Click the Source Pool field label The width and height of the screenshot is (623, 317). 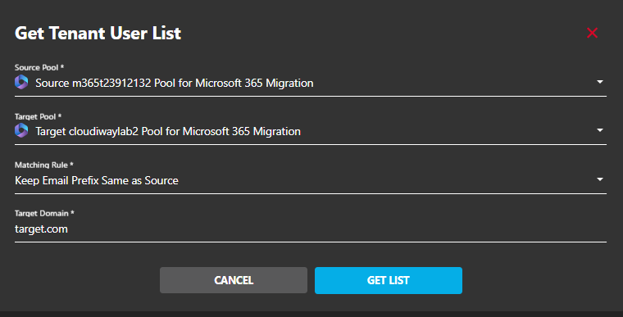pyautogui.click(x=39, y=67)
